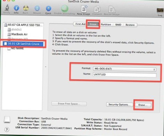The width and height of the screenshot is (164, 136).
Task: Open disk Info panel
Action: (x=16, y=8)
